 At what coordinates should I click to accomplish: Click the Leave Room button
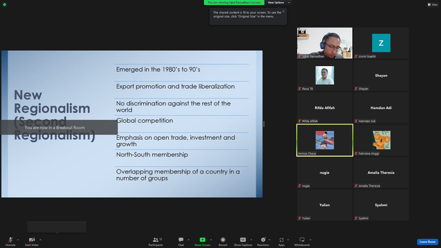click(427, 242)
